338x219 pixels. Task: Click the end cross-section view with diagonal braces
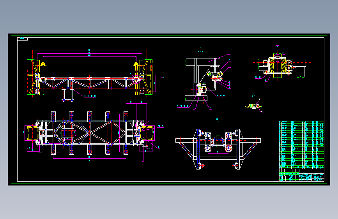pyautogui.click(x=218, y=149)
